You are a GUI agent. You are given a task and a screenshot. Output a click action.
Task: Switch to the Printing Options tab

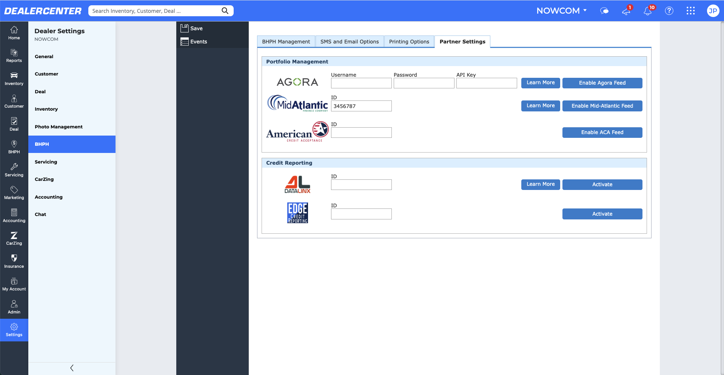click(409, 42)
